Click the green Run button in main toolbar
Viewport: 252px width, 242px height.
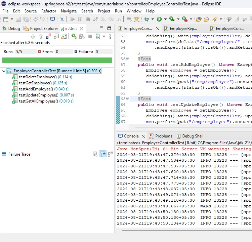(159, 19)
